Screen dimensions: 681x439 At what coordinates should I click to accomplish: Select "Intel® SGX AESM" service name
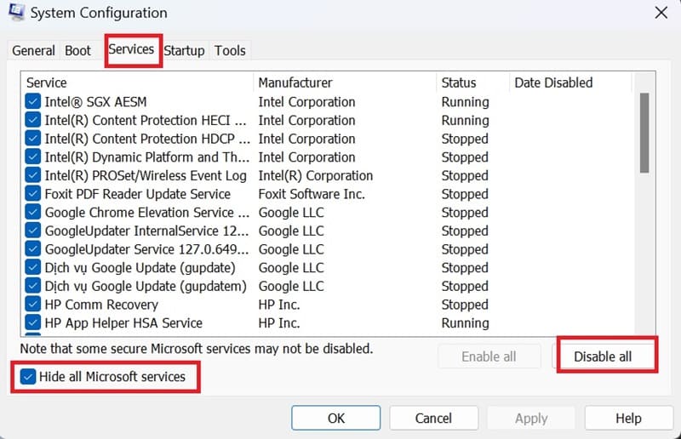(95, 101)
